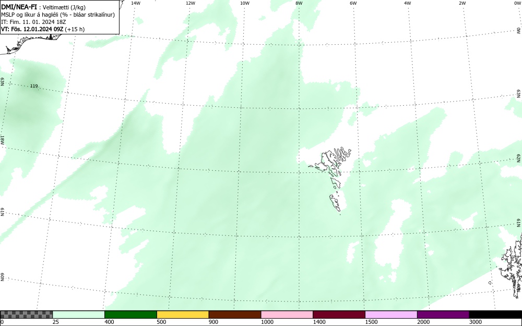Click the '6W' longitude label
This screenshot has width=522, height=326.
[353, 3]
